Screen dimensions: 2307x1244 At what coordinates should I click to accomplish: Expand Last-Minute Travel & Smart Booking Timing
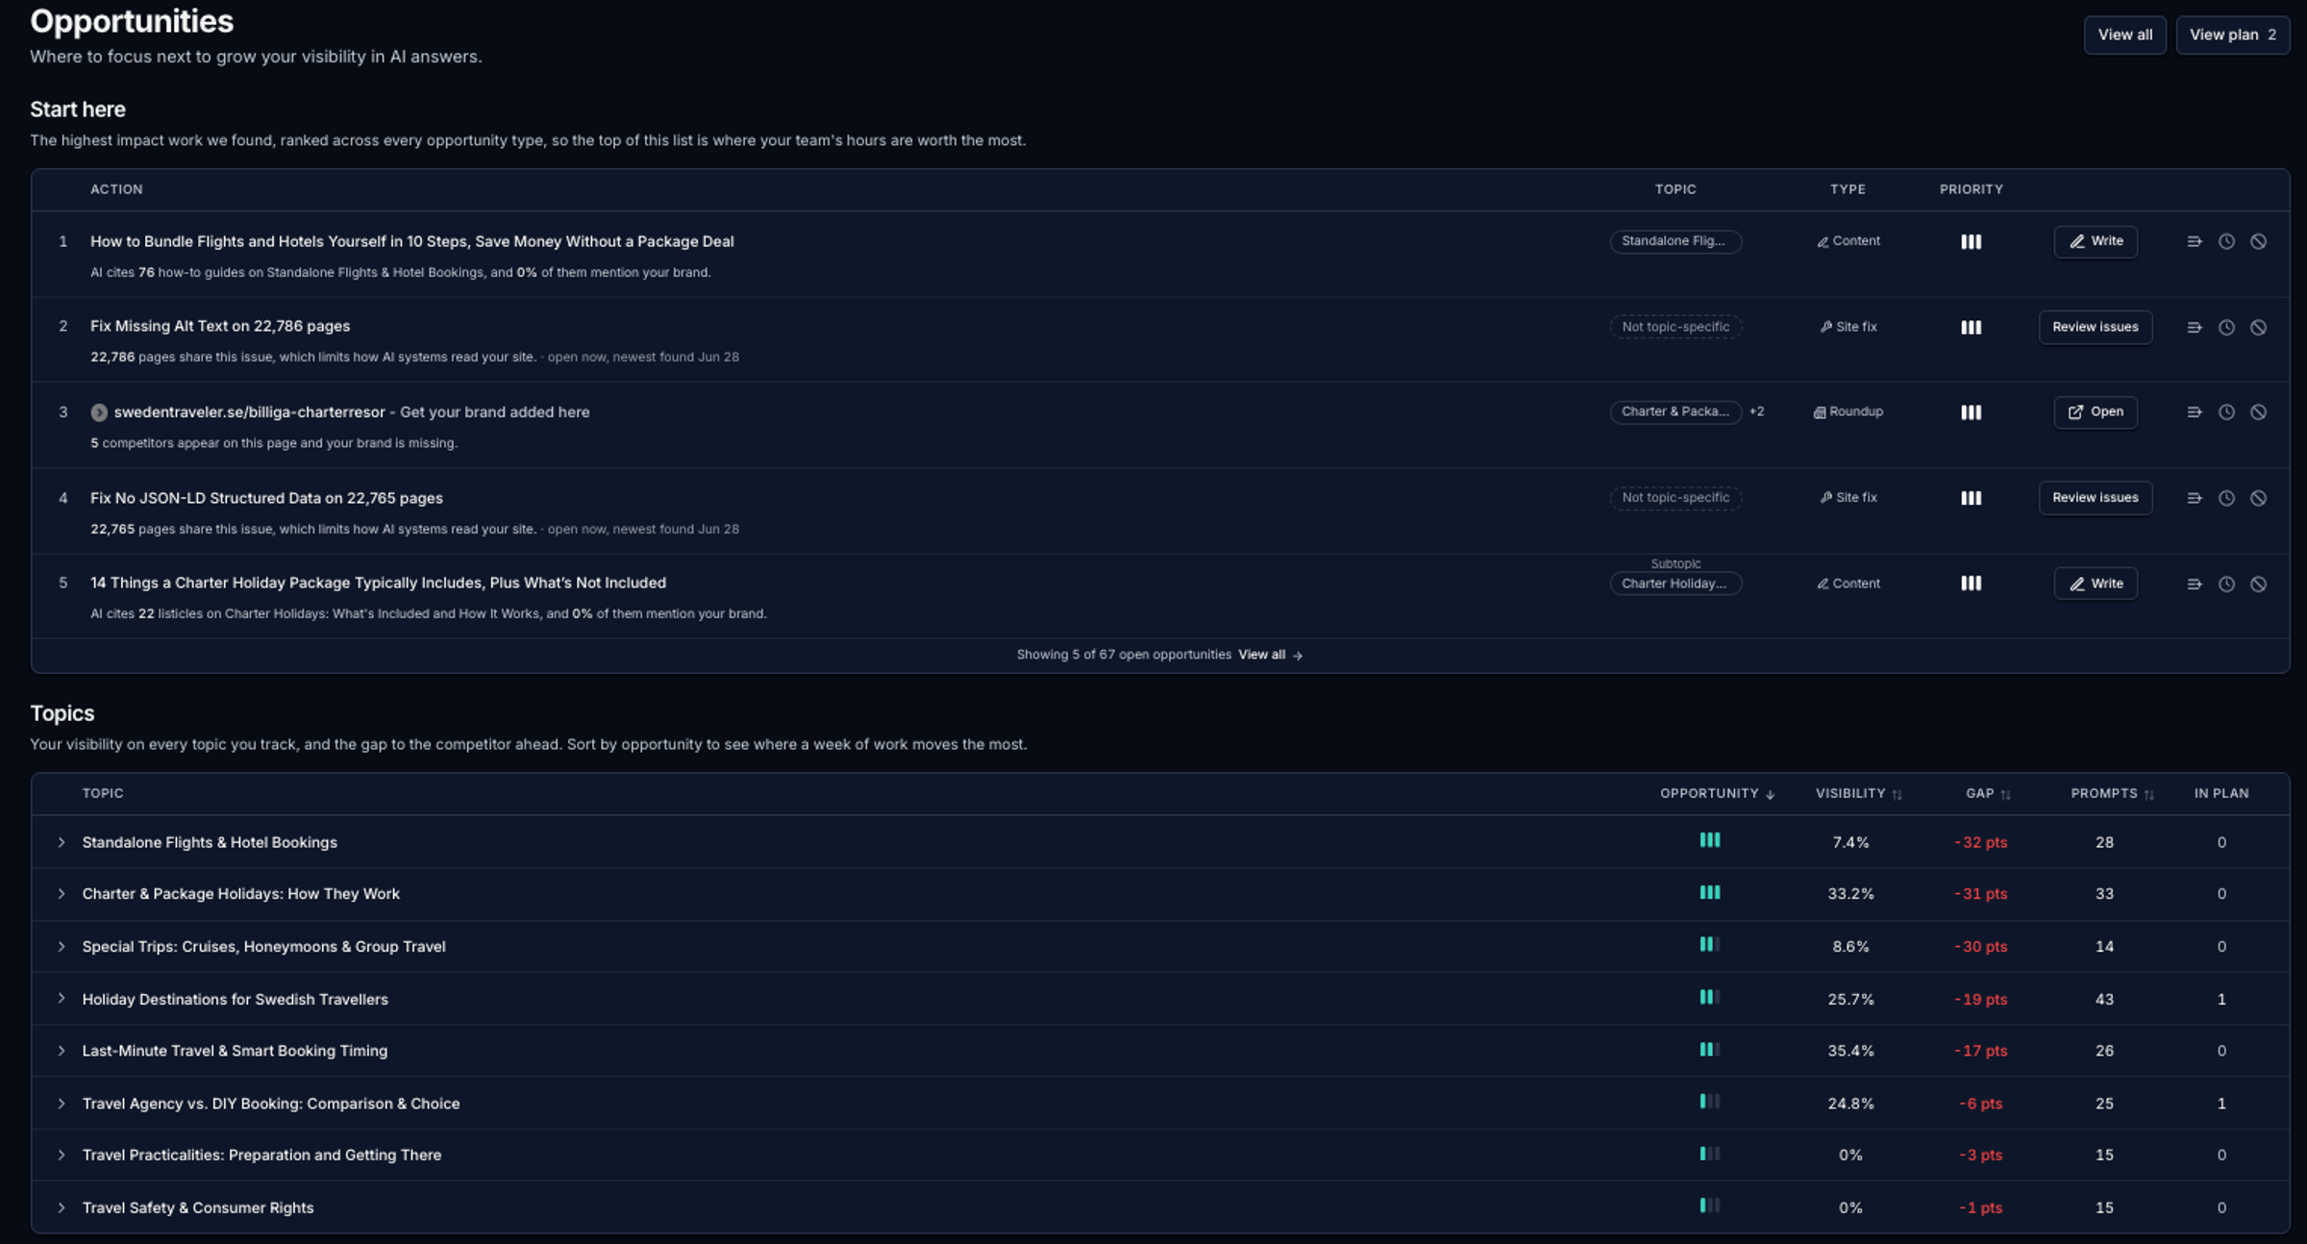(62, 1051)
